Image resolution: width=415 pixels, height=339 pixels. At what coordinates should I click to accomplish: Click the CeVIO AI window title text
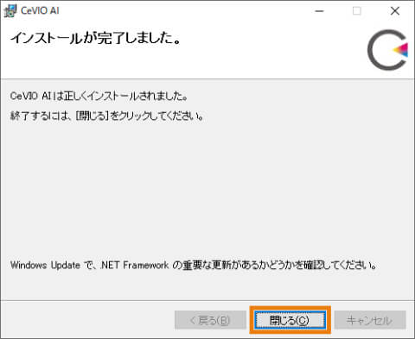pyautogui.click(x=40, y=10)
